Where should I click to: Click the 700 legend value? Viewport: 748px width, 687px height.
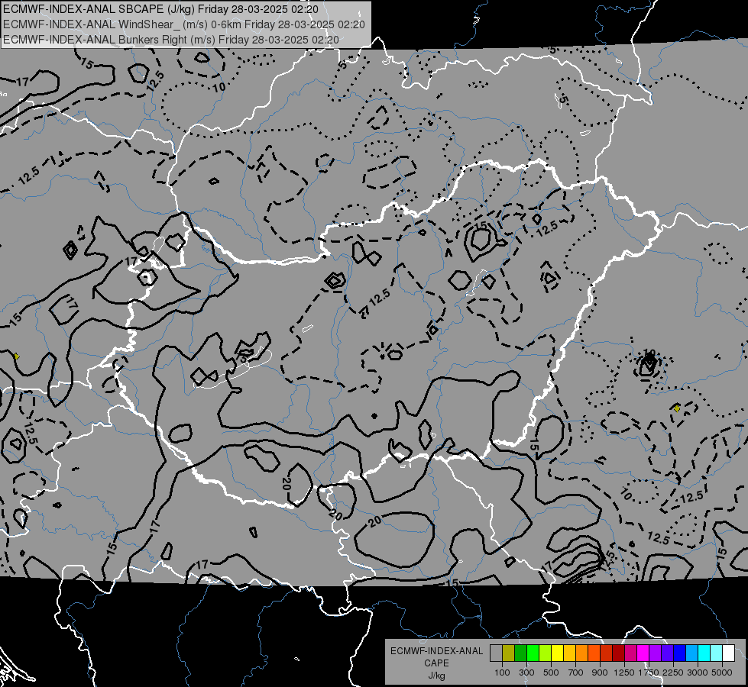pos(576,672)
